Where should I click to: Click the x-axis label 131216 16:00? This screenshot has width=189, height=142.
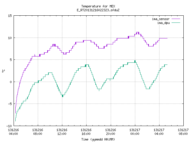86,132
